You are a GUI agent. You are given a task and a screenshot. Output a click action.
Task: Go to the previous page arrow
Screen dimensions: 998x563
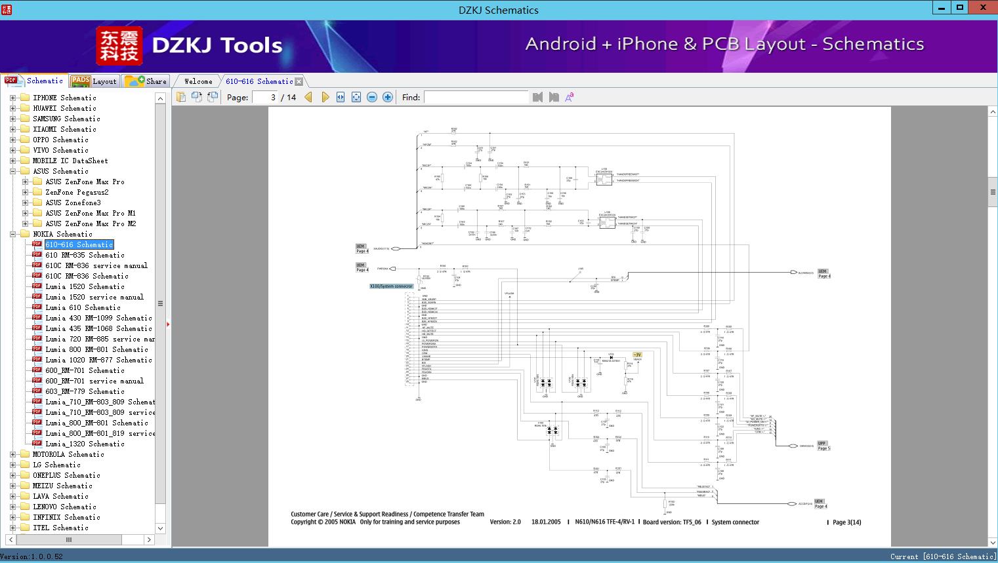[308, 97]
